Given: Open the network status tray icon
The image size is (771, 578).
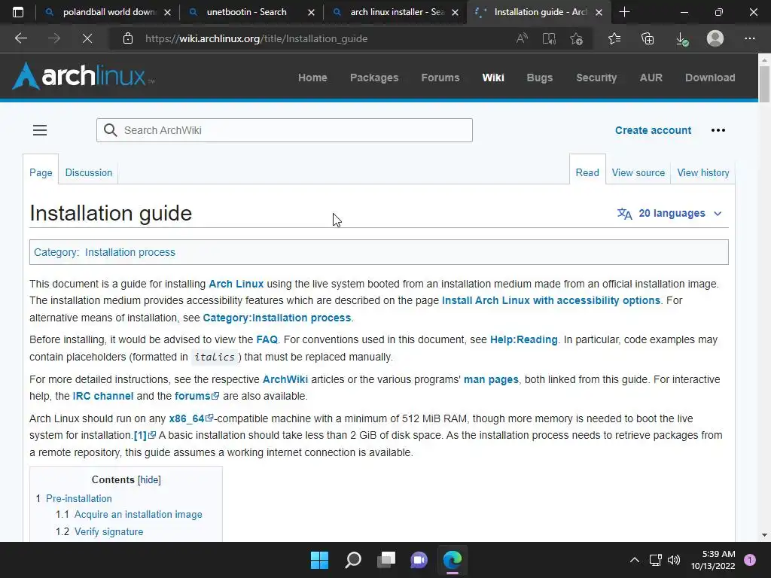Looking at the screenshot, I should point(655,560).
